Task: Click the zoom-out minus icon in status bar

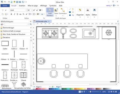Action: [87, 92]
